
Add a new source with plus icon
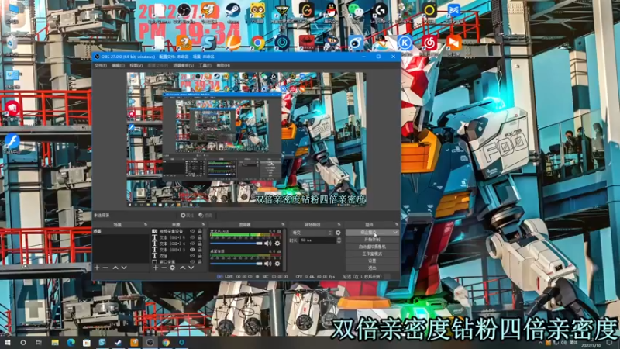click(x=156, y=268)
